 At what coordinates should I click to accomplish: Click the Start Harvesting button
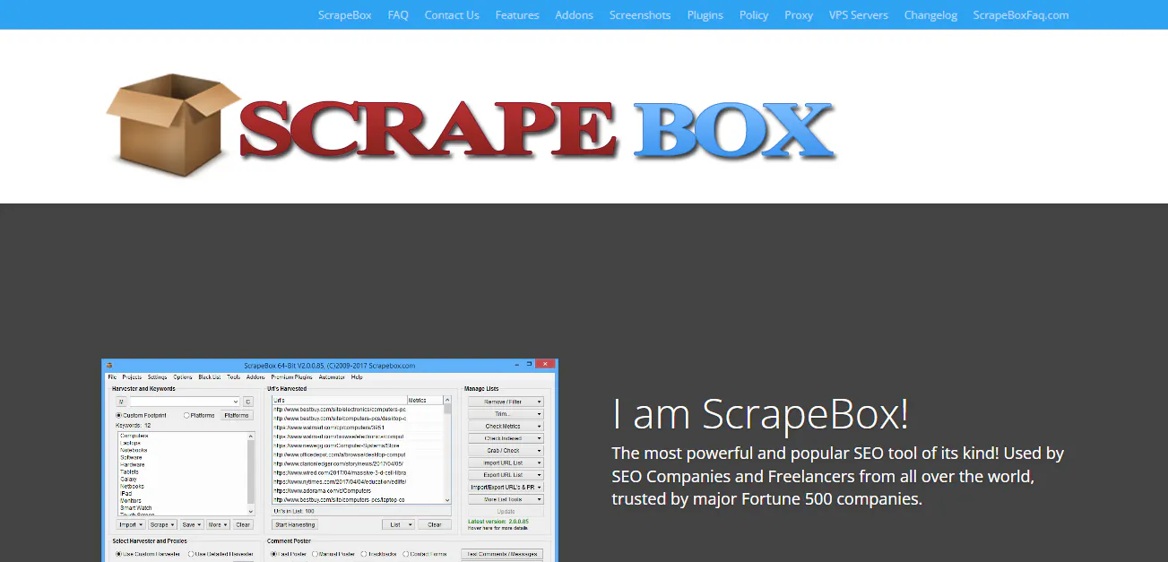295,524
